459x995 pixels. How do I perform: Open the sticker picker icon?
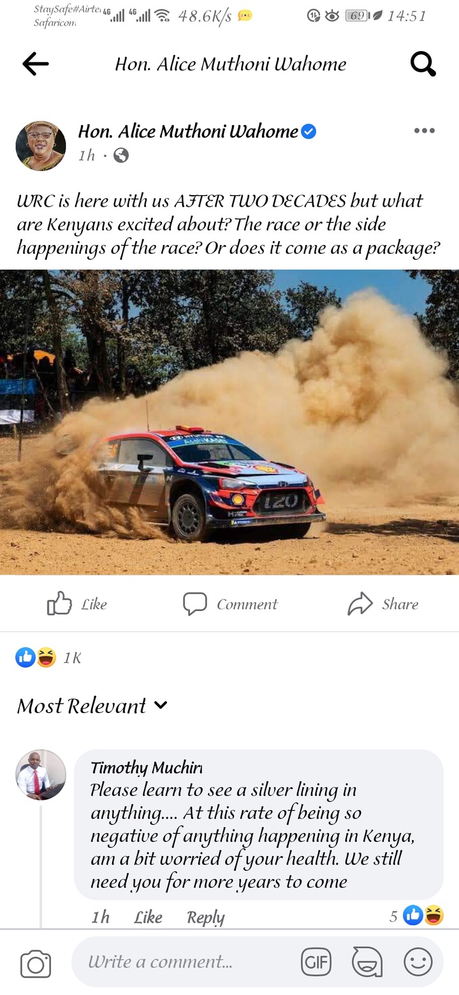pos(367,962)
